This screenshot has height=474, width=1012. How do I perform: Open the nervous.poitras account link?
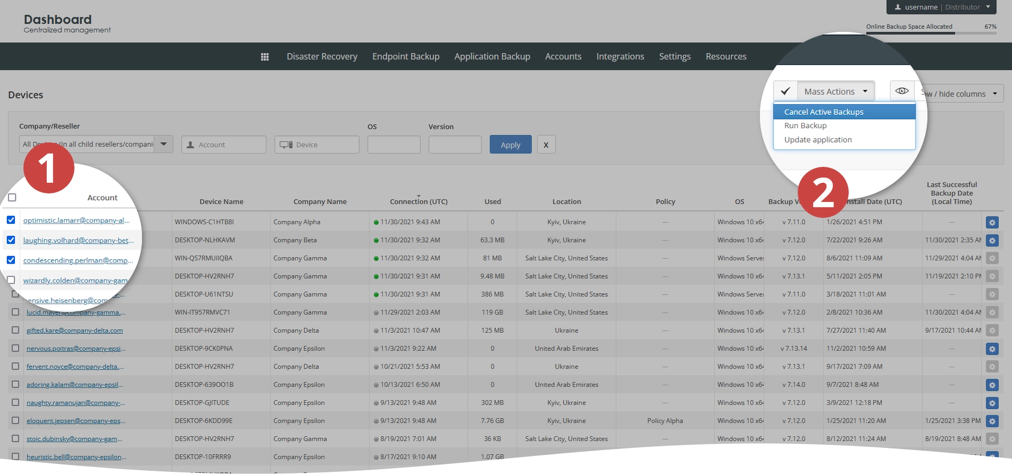pyautogui.click(x=76, y=349)
